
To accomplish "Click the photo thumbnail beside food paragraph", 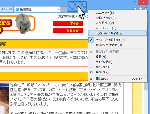I will coord(4,98).
